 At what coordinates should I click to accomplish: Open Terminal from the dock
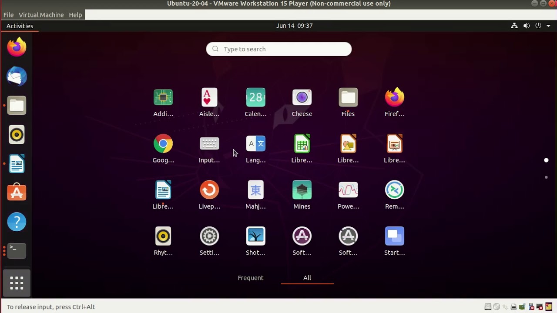(17, 251)
